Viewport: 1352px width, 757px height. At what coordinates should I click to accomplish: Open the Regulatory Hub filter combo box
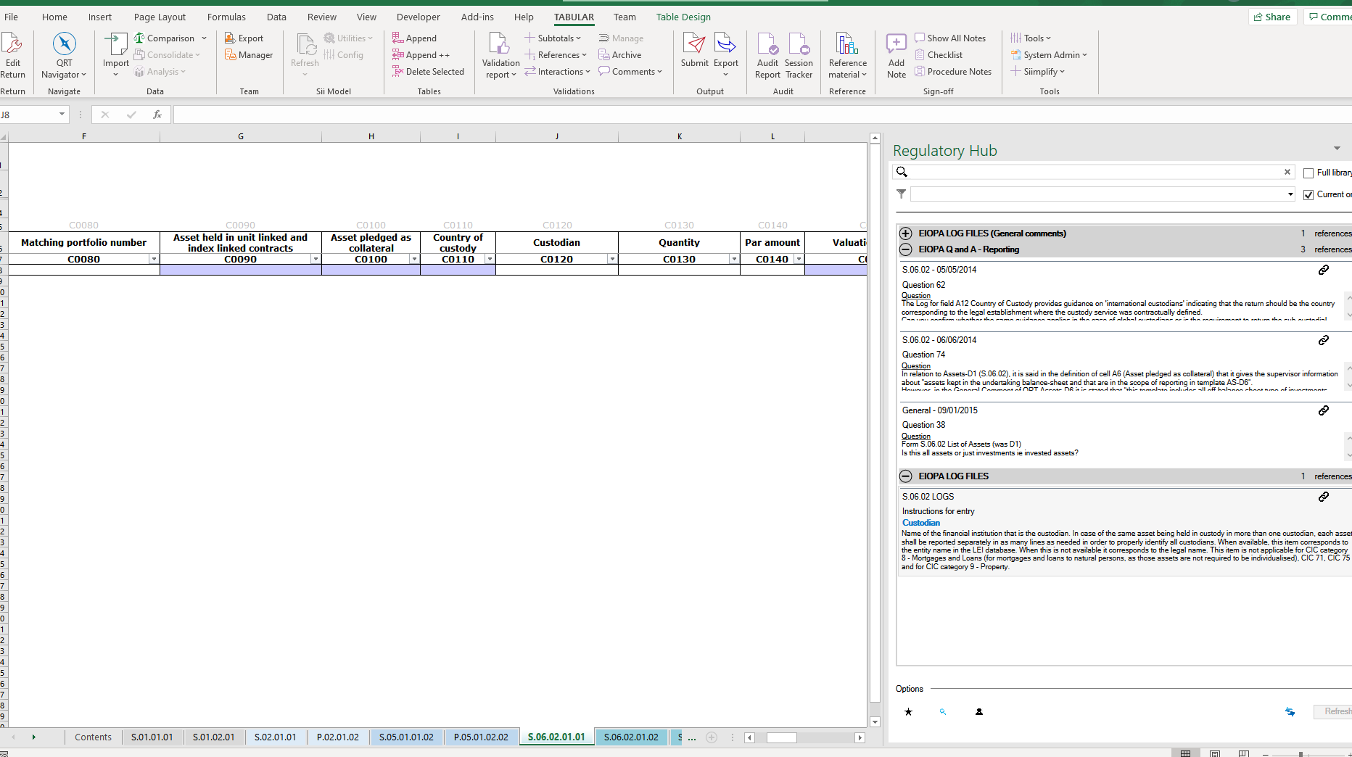[x=1102, y=194]
